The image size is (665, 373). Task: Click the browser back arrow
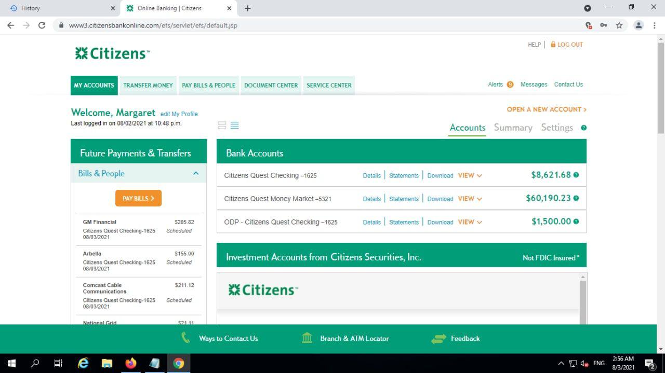click(10, 25)
